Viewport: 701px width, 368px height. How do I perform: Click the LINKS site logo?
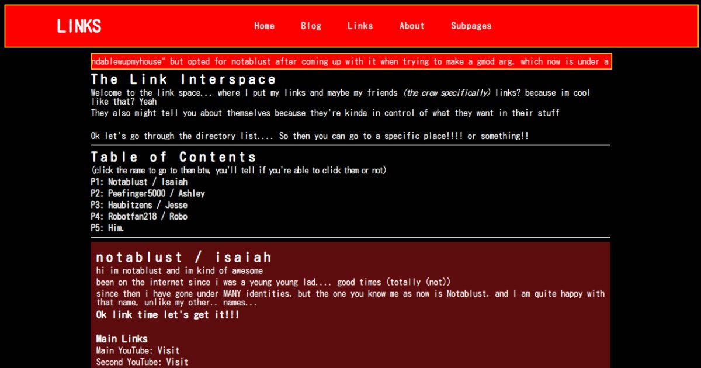pyautogui.click(x=78, y=26)
